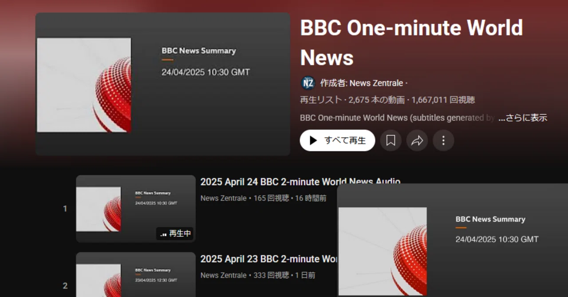This screenshot has height=297, width=568.
Task: Click the BBC One-minute World News playlist title
Action: click(411, 43)
